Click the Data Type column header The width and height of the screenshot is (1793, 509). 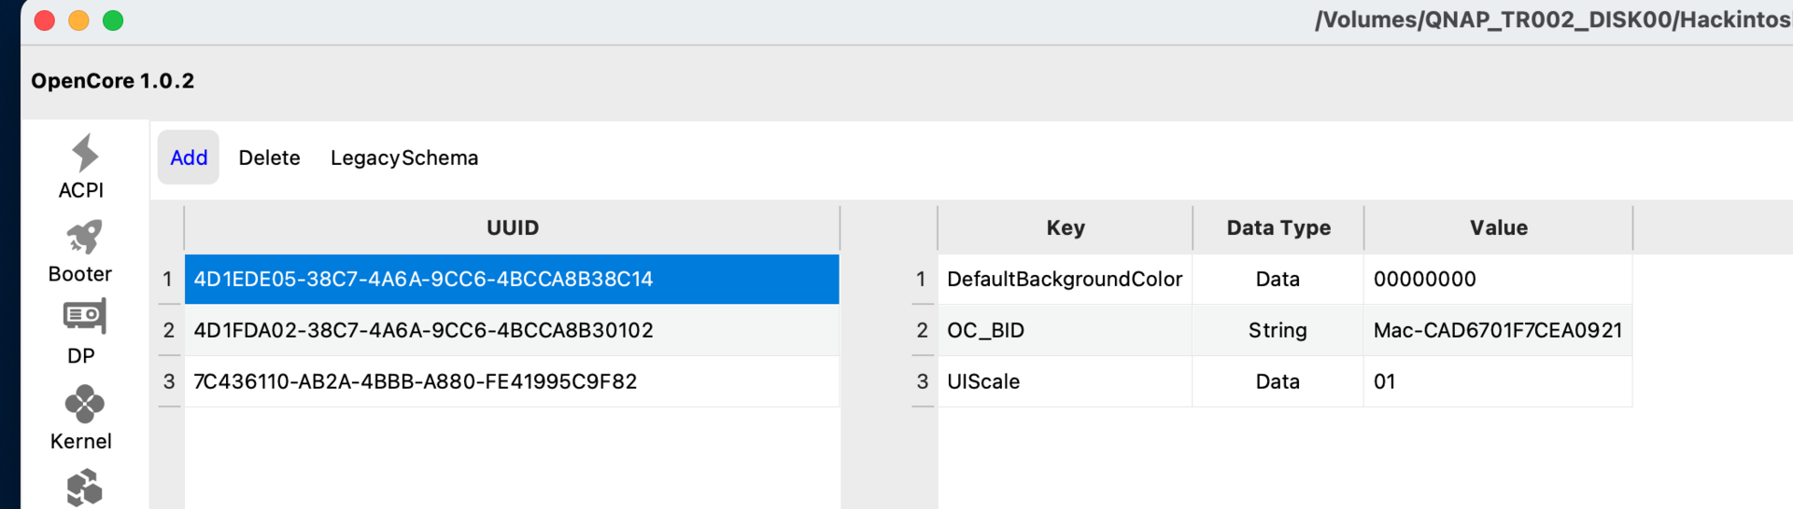[1278, 227]
